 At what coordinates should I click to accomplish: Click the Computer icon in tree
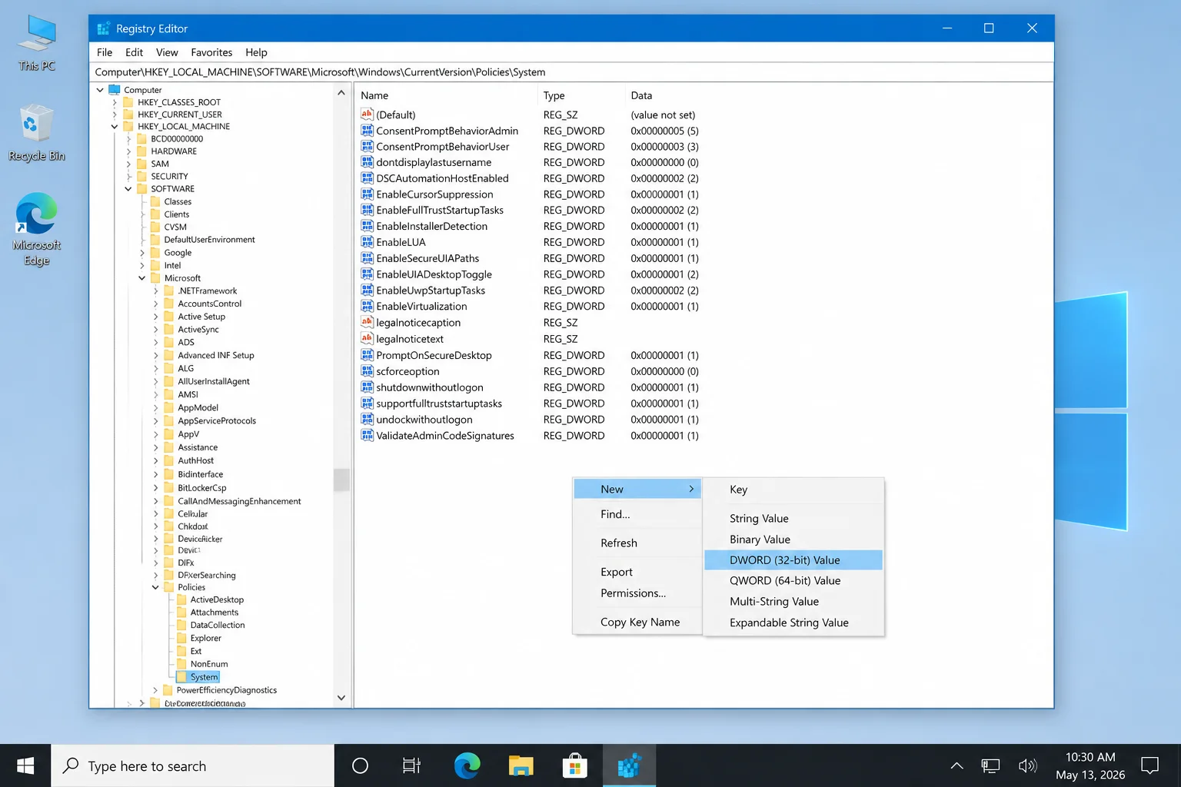click(x=115, y=90)
